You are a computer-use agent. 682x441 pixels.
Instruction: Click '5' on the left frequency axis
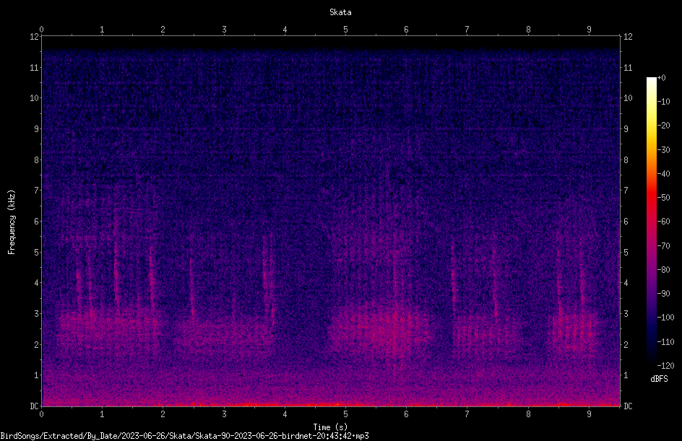click(x=37, y=252)
